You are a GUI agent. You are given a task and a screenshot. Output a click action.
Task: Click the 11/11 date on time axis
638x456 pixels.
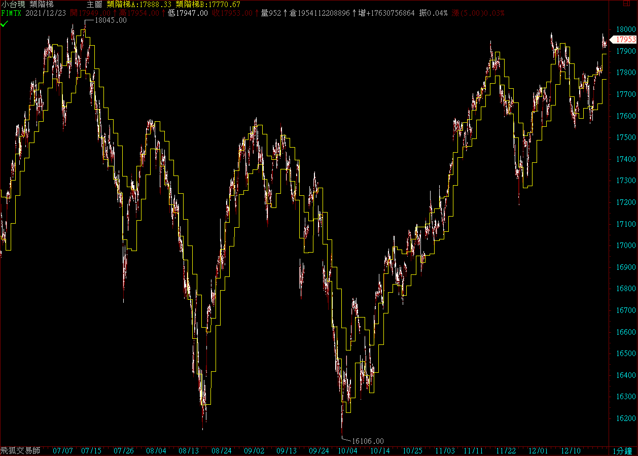473,451
